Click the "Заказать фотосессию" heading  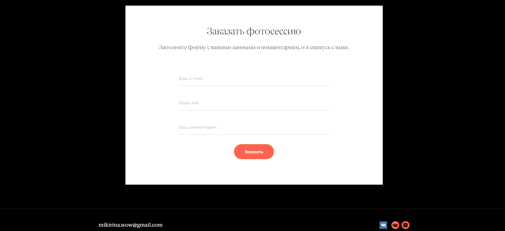point(254,31)
